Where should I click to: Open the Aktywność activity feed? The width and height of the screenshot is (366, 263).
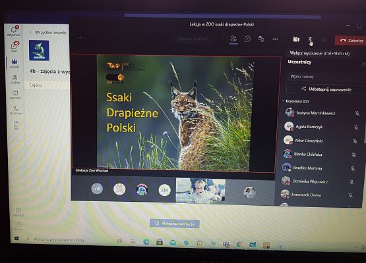[x=14, y=31]
